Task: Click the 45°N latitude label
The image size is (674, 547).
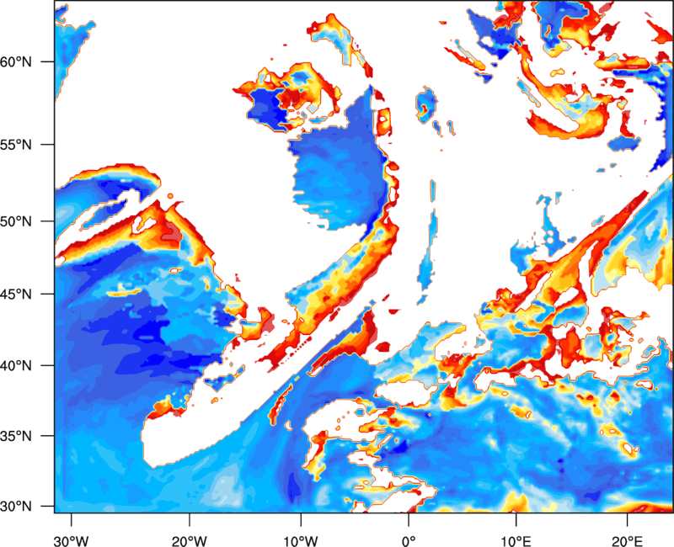Action: tap(16, 294)
